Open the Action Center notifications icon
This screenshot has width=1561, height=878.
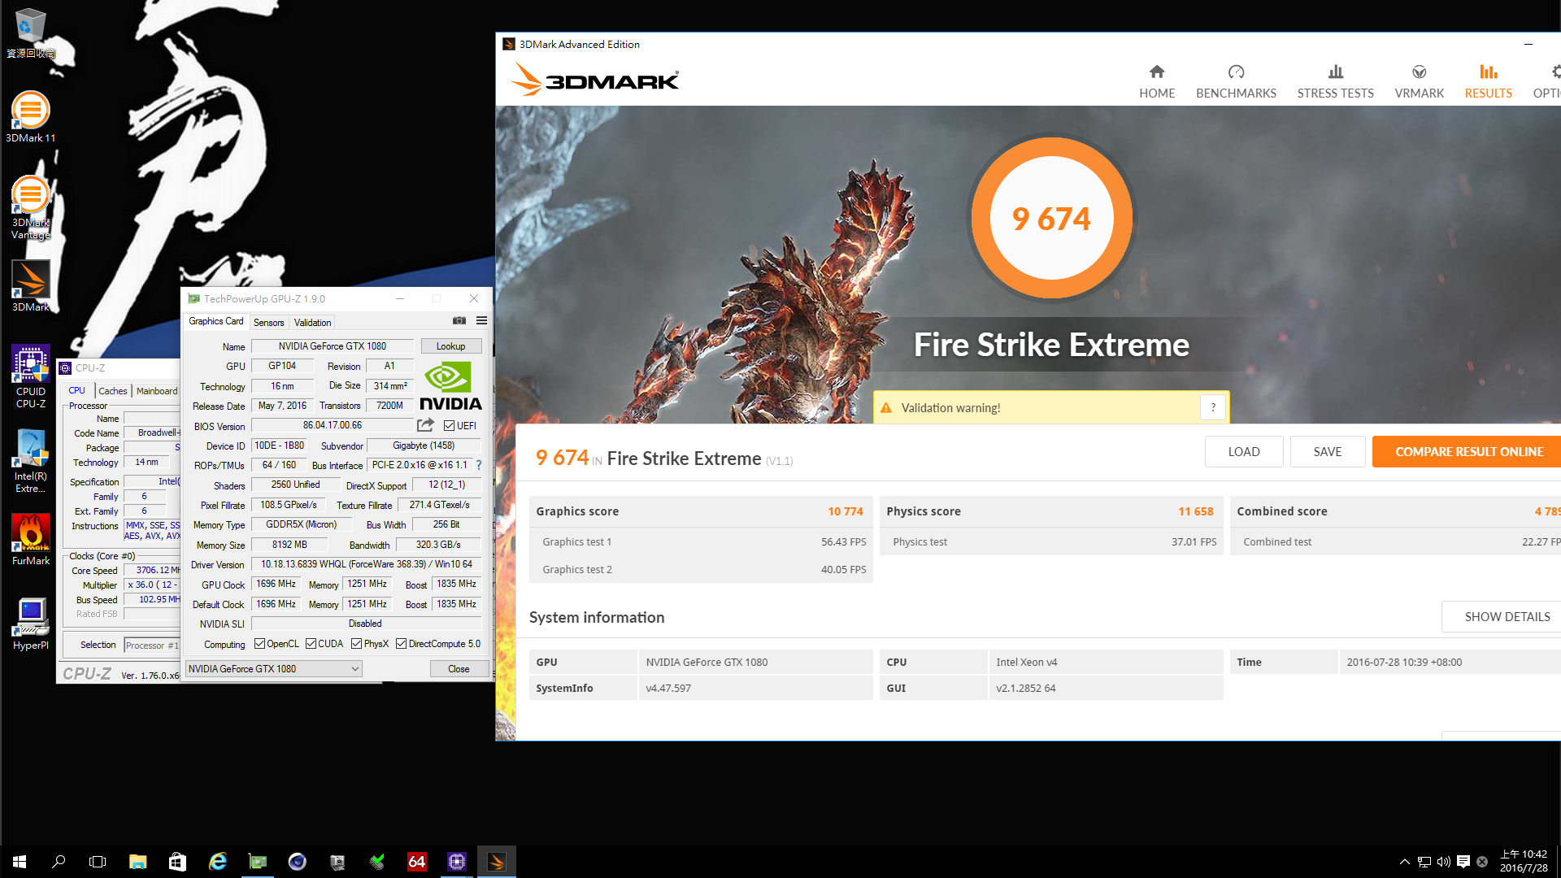tap(1463, 862)
